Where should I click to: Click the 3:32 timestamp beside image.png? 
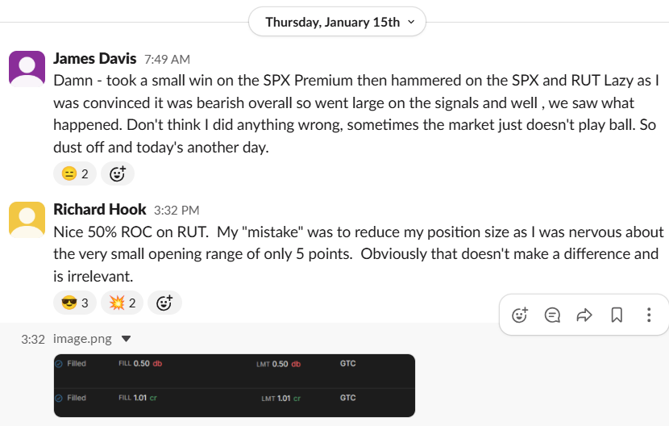[x=32, y=340]
